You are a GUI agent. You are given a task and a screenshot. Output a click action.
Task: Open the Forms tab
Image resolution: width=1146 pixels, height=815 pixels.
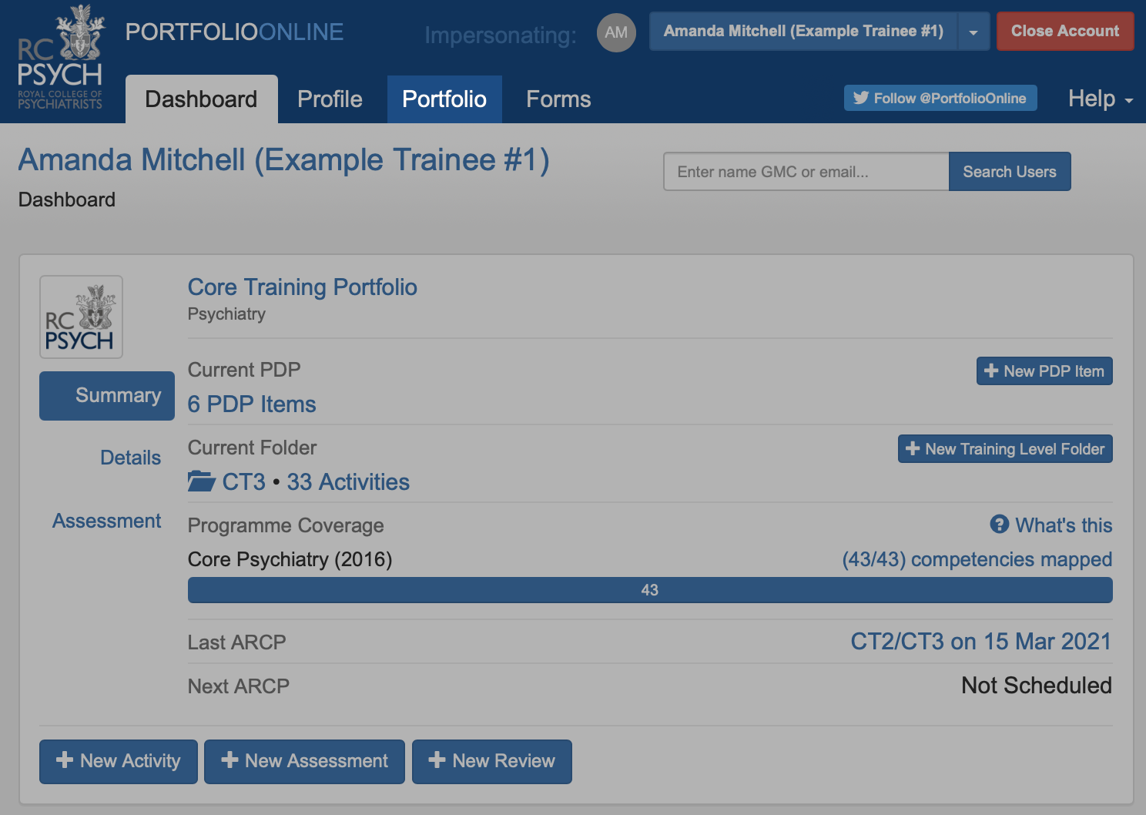coord(558,99)
